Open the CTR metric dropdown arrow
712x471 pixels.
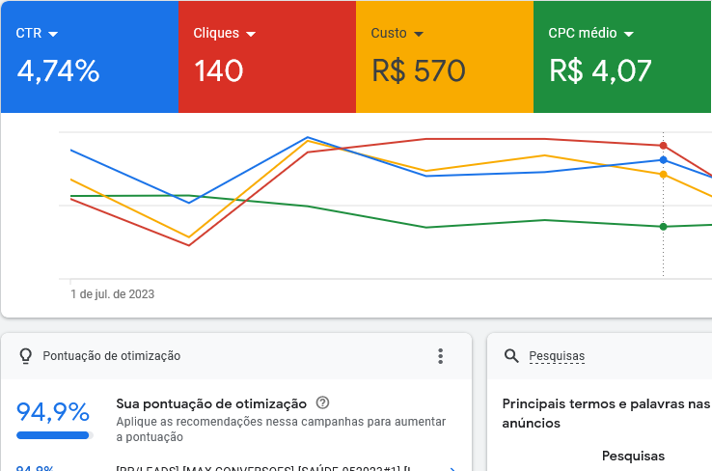point(53,34)
